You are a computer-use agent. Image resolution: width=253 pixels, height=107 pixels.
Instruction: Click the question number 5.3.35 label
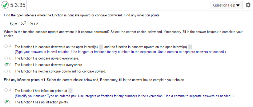click(x=18, y=5)
